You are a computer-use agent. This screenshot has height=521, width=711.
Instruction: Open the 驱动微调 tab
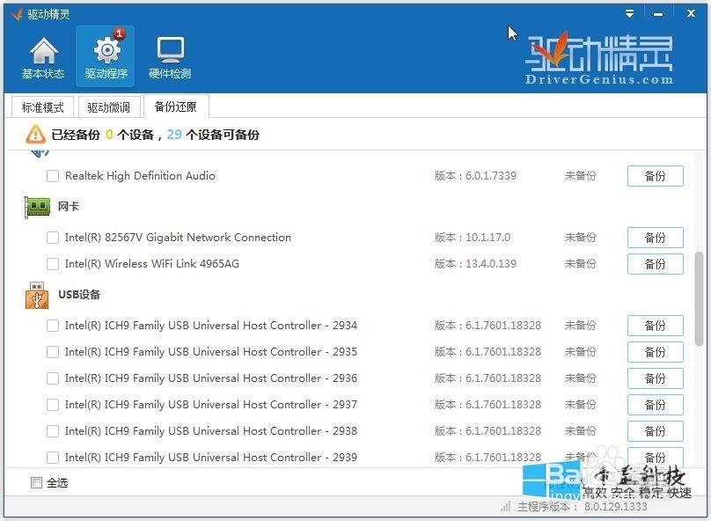(x=109, y=106)
